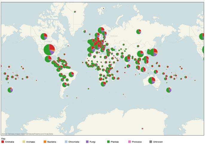
Task: Click the pie chart over Siberian Russia
Action: point(139,32)
